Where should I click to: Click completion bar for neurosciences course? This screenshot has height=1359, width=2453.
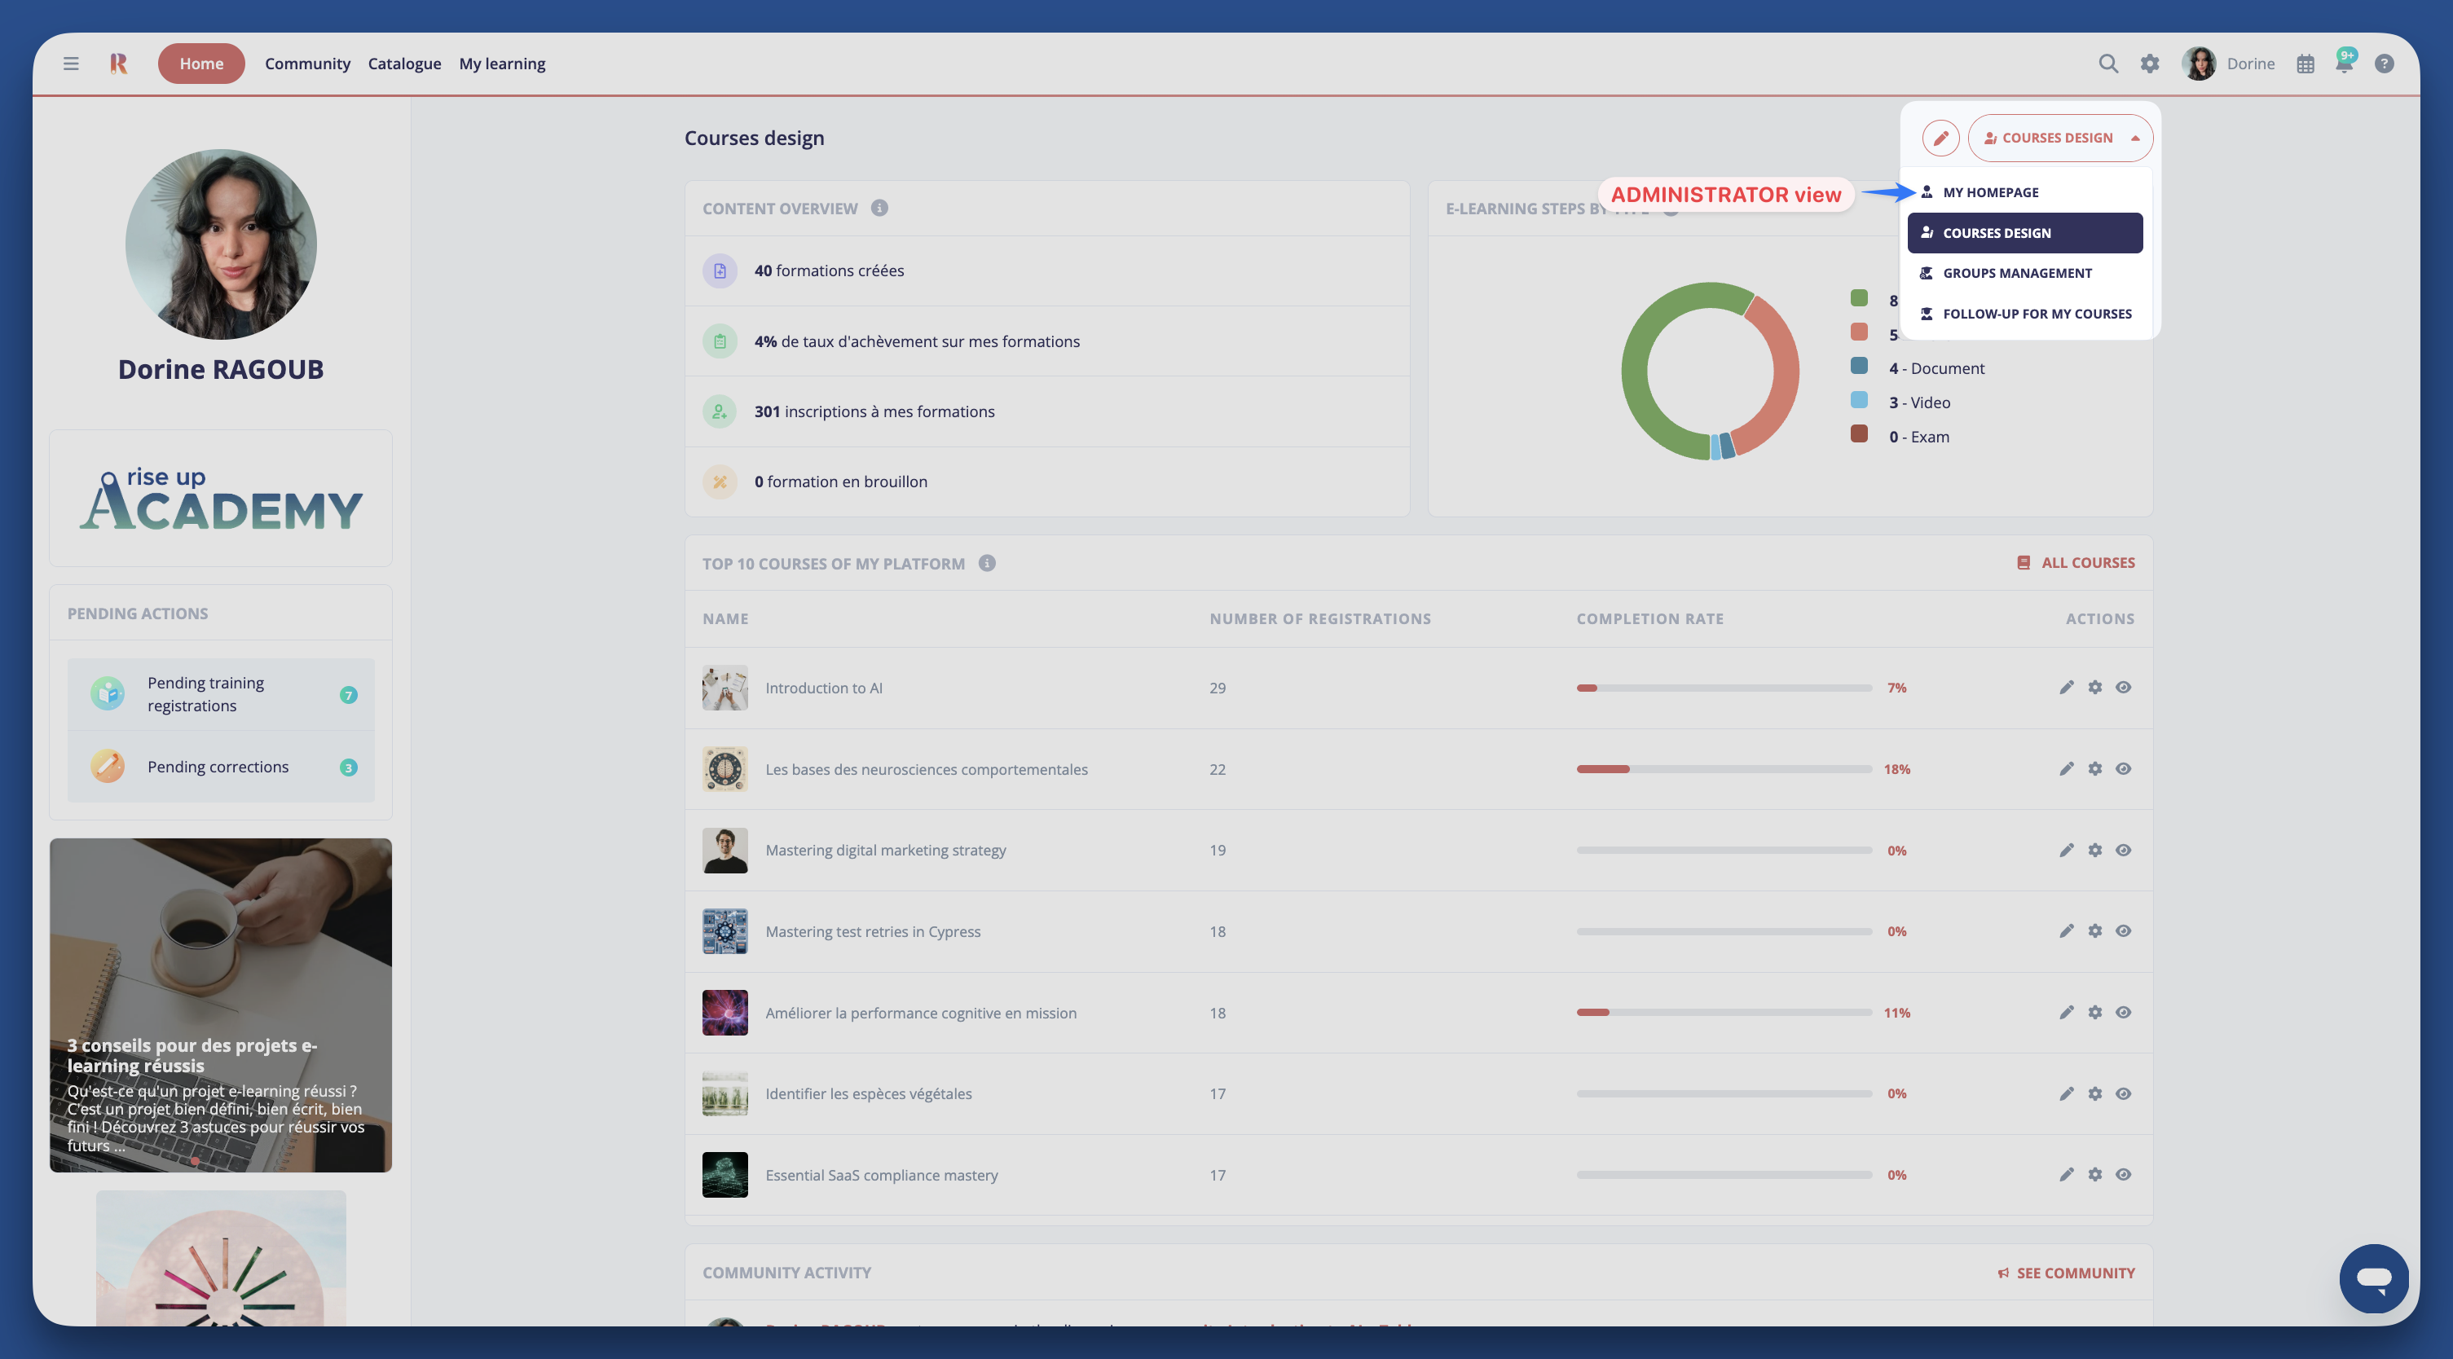(1723, 768)
